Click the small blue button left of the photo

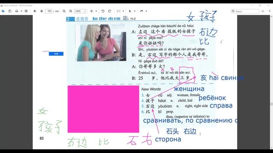click(56, 54)
